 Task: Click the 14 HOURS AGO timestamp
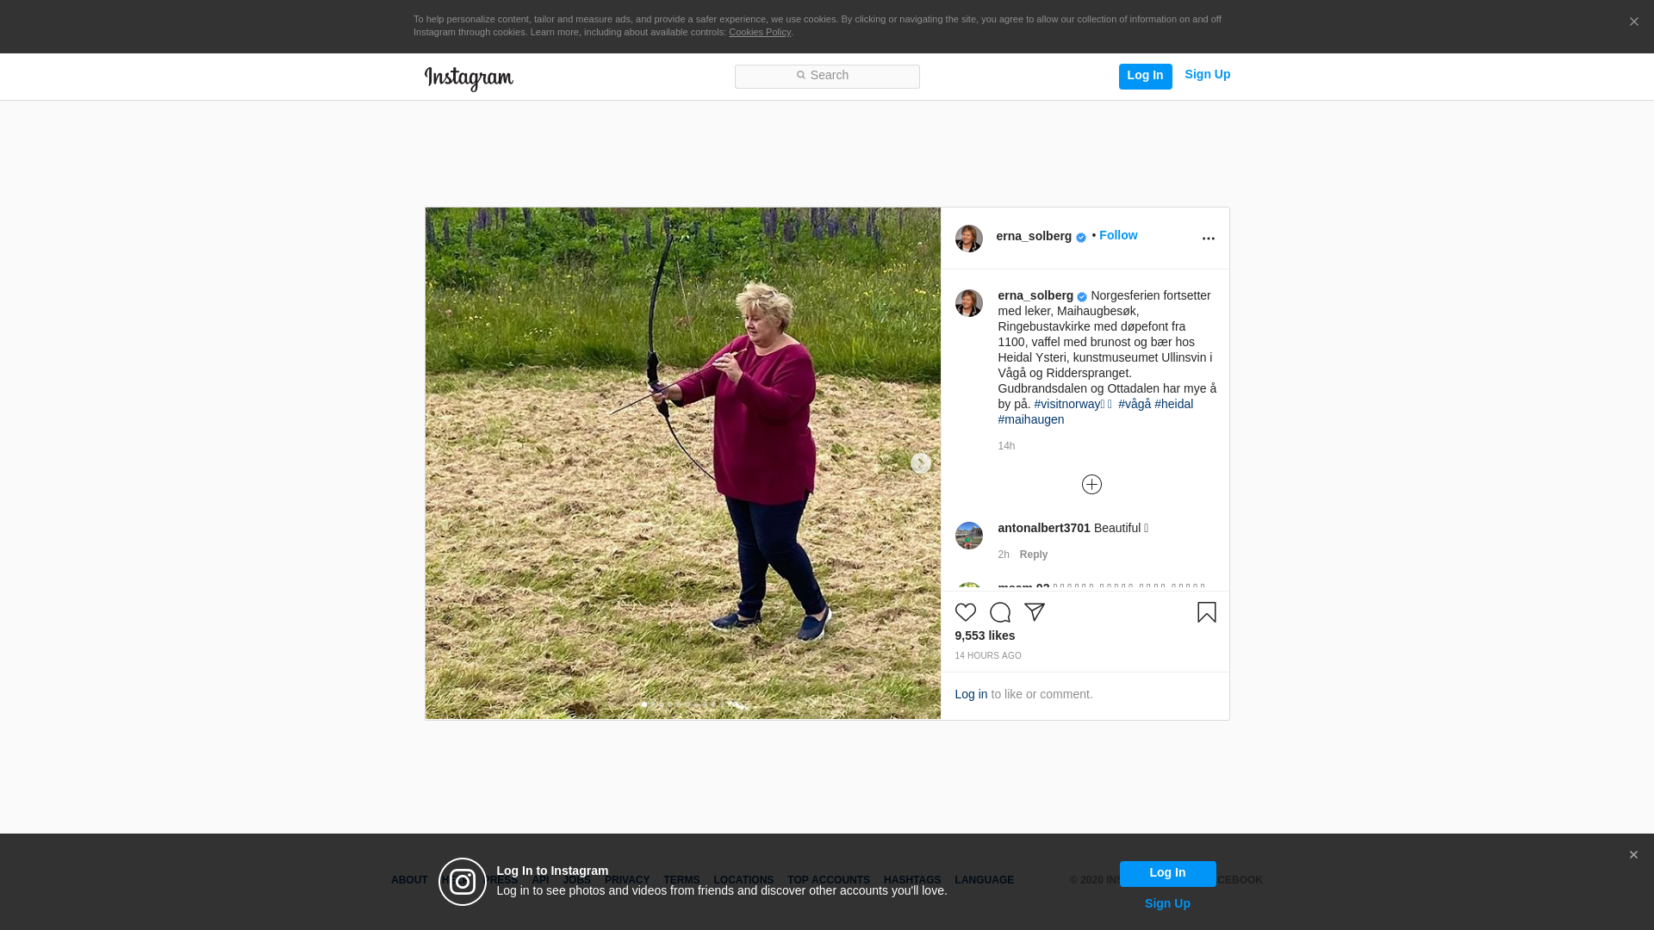988,656
